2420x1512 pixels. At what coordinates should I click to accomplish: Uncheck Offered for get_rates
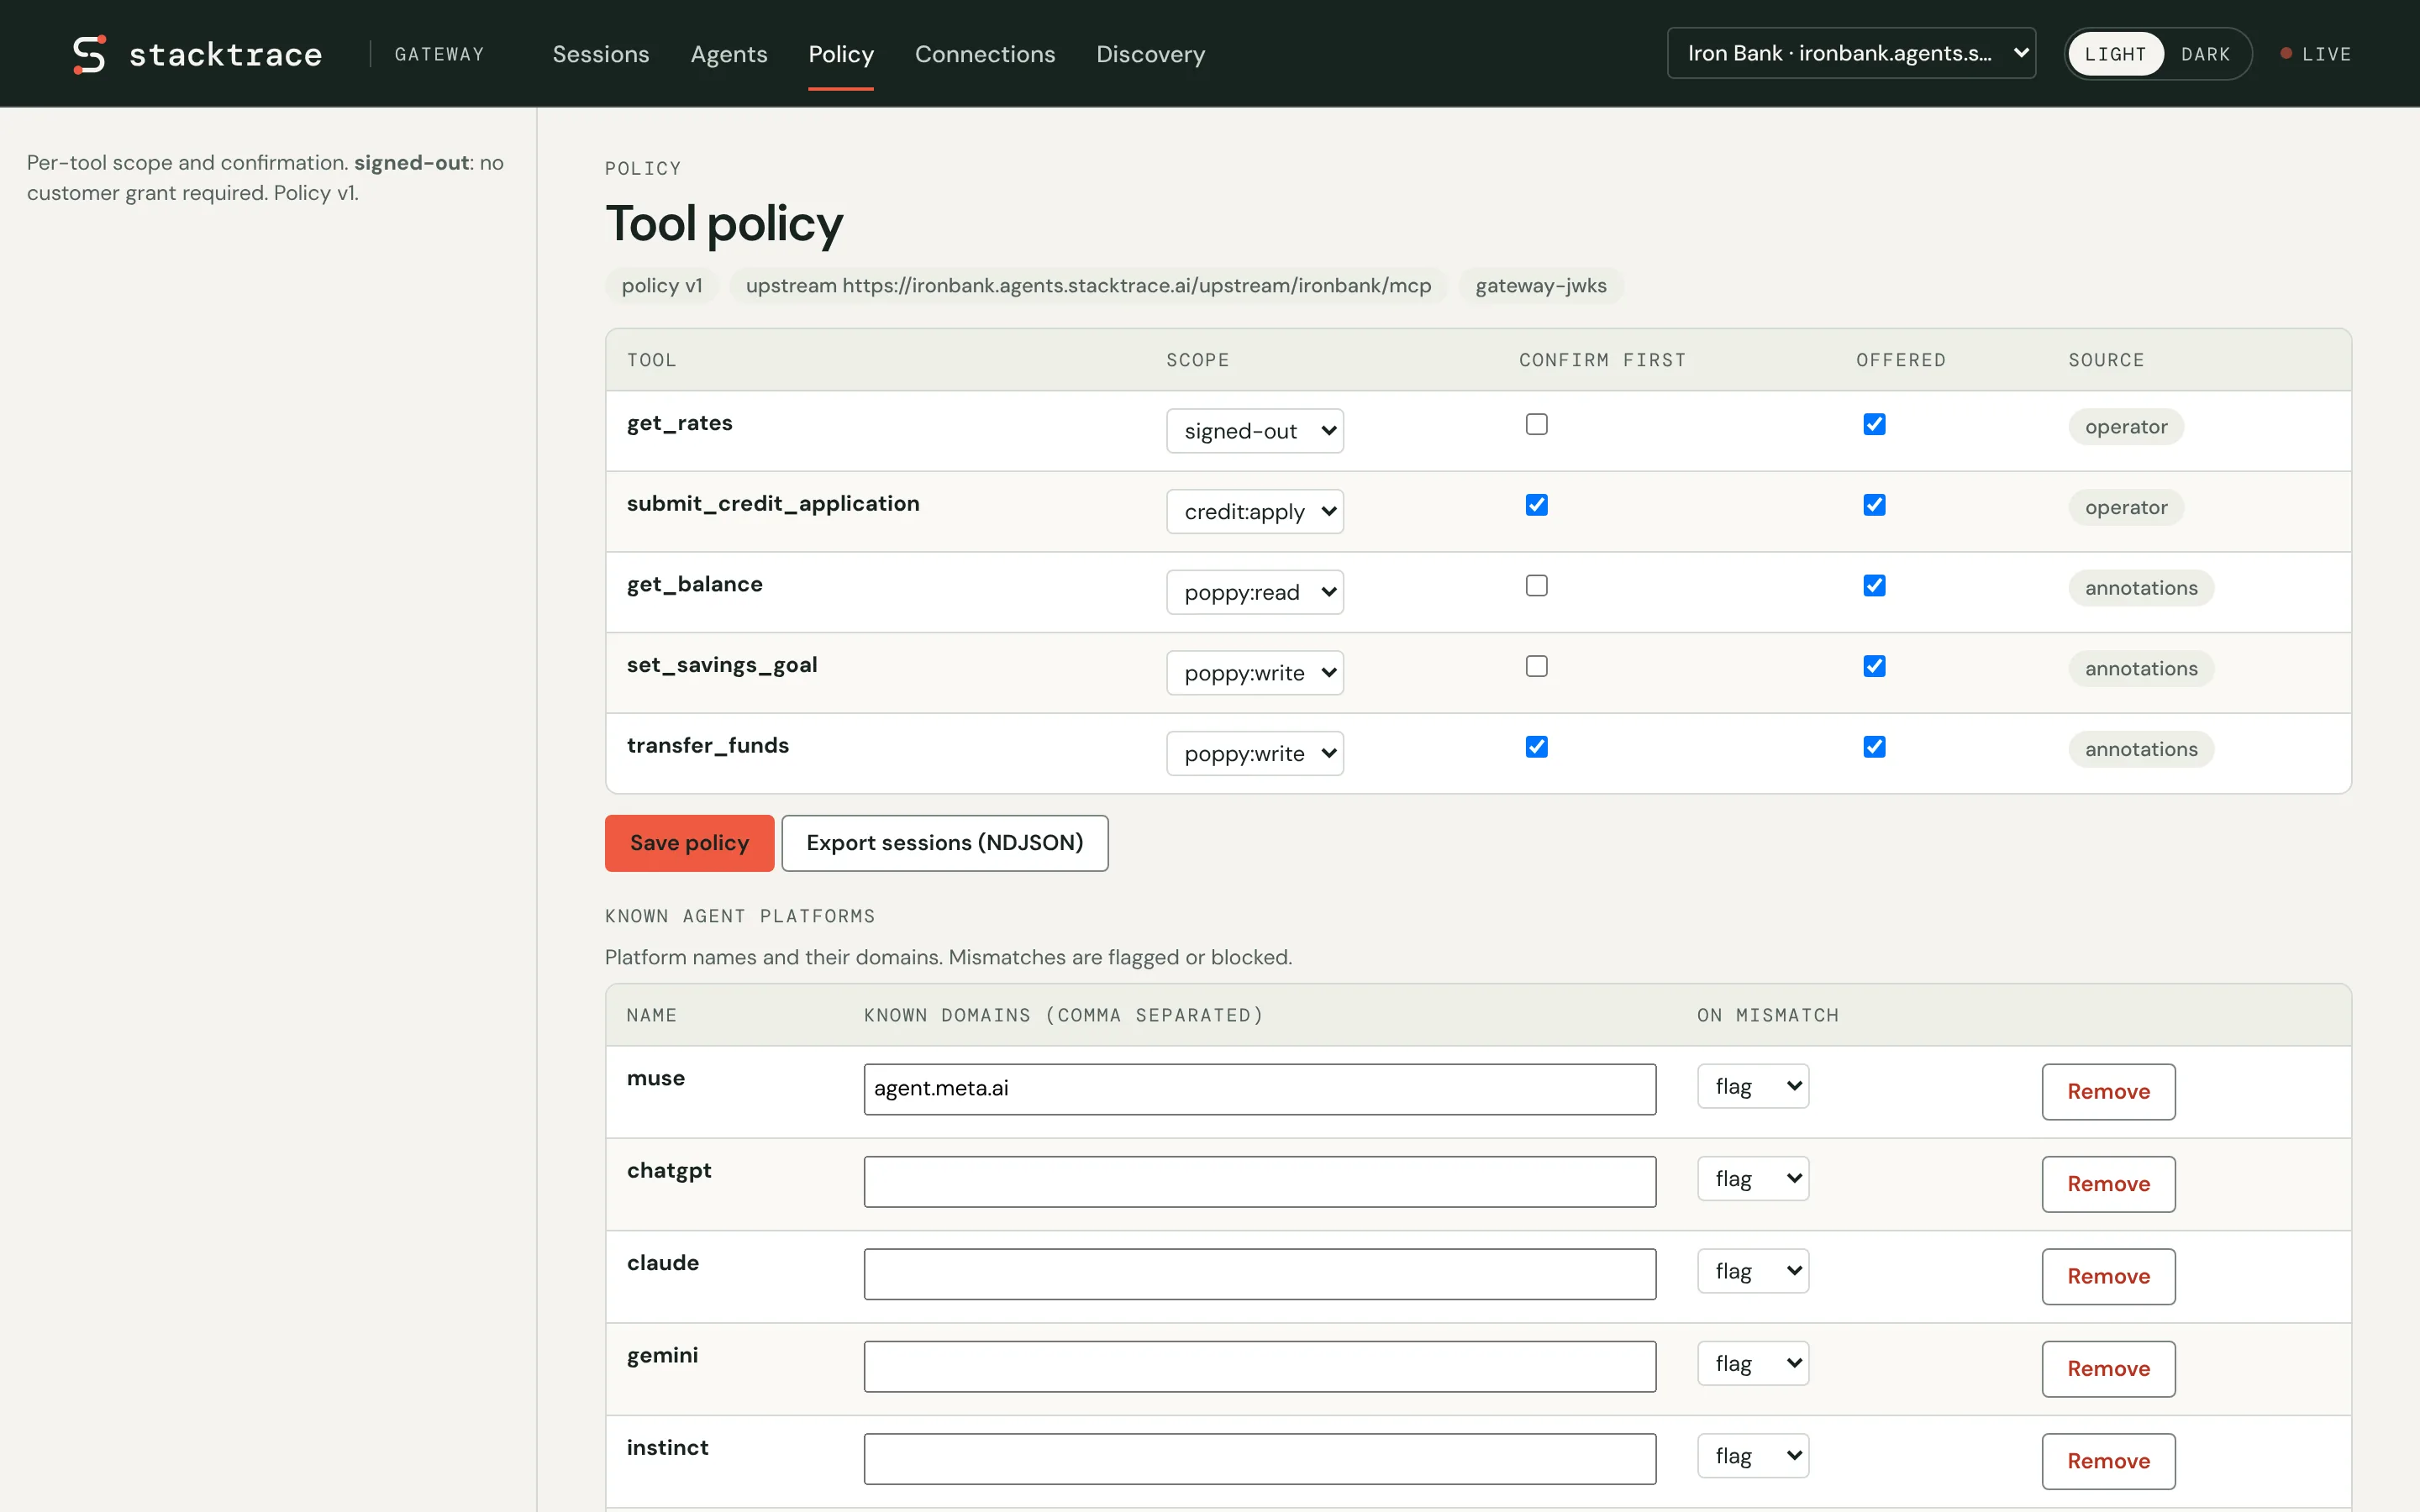pos(1874,424)
